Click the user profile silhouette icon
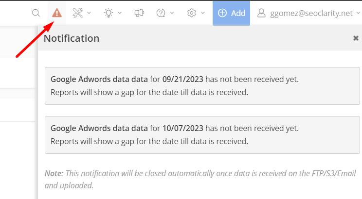The width and height of the screenshot is (362, 199). 261,13
